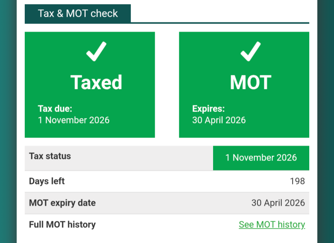This screenshot has height=243, width=334.
Task: Click the 'Tax status' row label
Action: click(50, 156)
